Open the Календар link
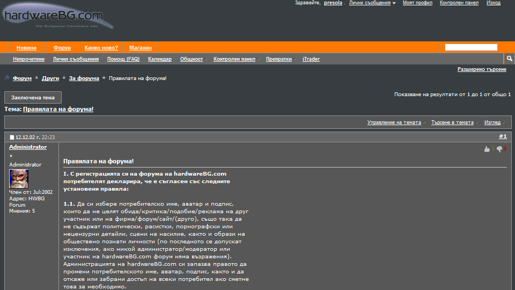The height and width of the screenshot is (290, 515). [x=160, y=59]
